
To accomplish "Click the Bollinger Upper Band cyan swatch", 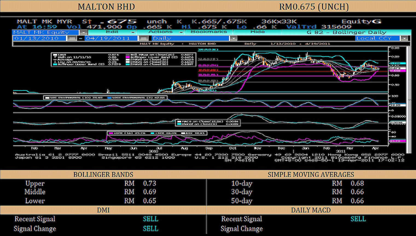I will pyautogui.click(x=55, y=64).
